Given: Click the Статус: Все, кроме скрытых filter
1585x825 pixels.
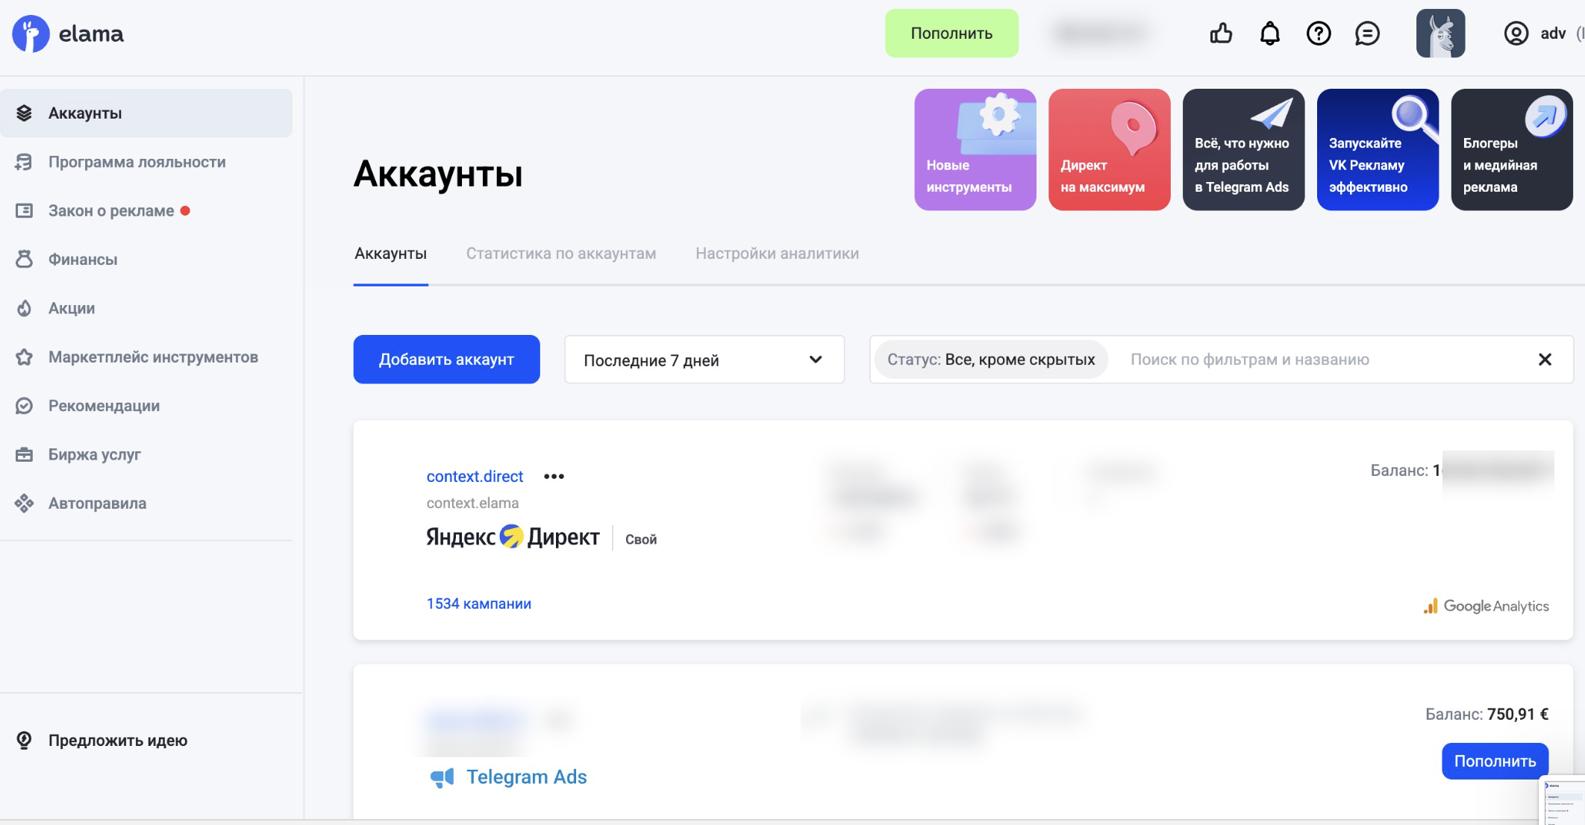Looking at the screenshot, I should 991,360.
